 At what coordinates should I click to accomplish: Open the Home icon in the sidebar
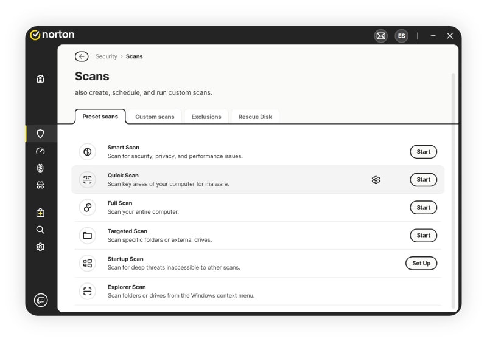click(x=40, y=79)
